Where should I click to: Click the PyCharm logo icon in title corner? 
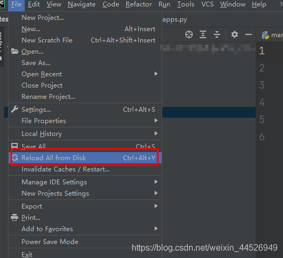click(2, 4)
